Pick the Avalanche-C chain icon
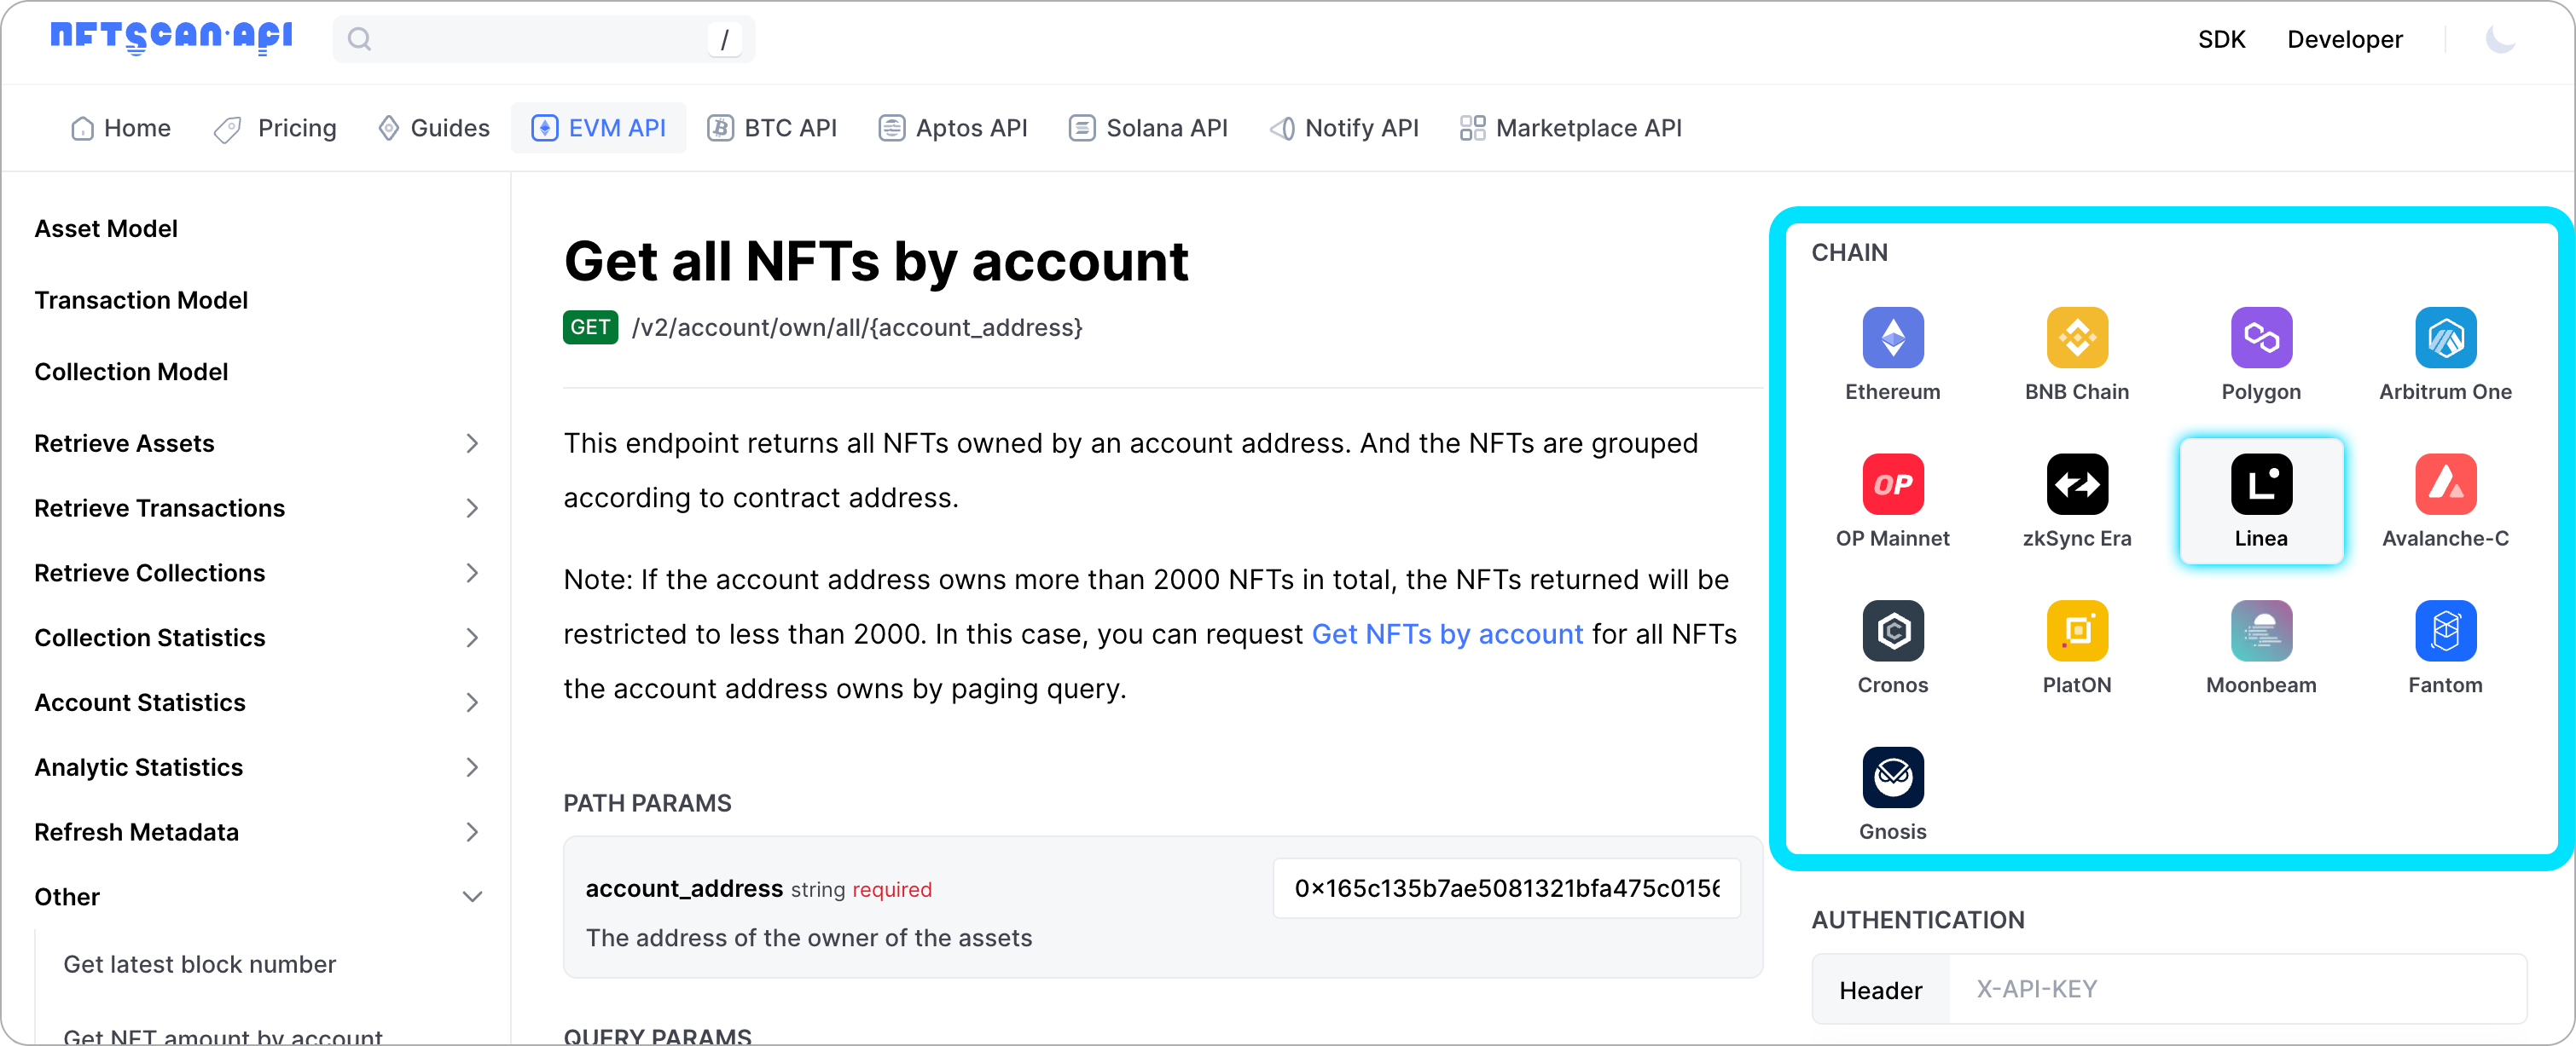The height and width of the screenshot is (1046, 2576). [x=2444, y=484]
